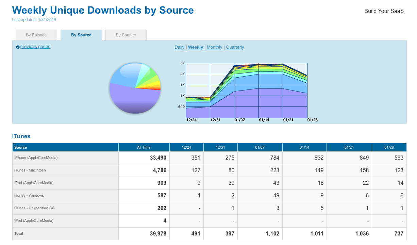The height and width of the screenshot is (245, 417).
Task: Click the iTunes section heading
Action: pos(21,136)
